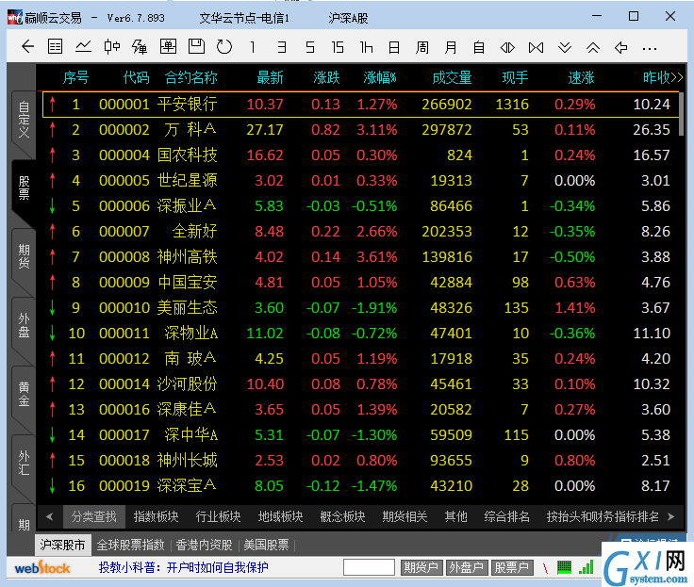Image resolution: width=694 pixels, height=587 pixels.
Task: Click the save floppy disk icon
Action: [x=196, y=46]
